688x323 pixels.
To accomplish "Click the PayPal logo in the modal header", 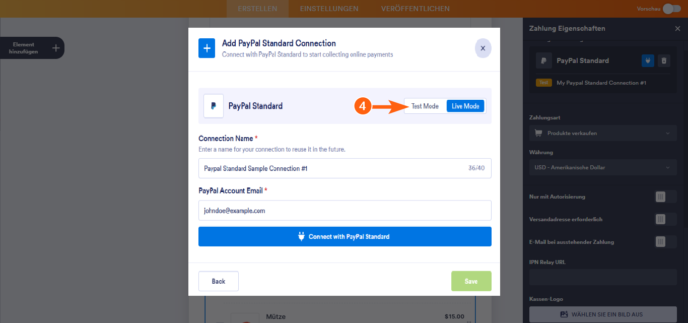I will pos(213,105).
